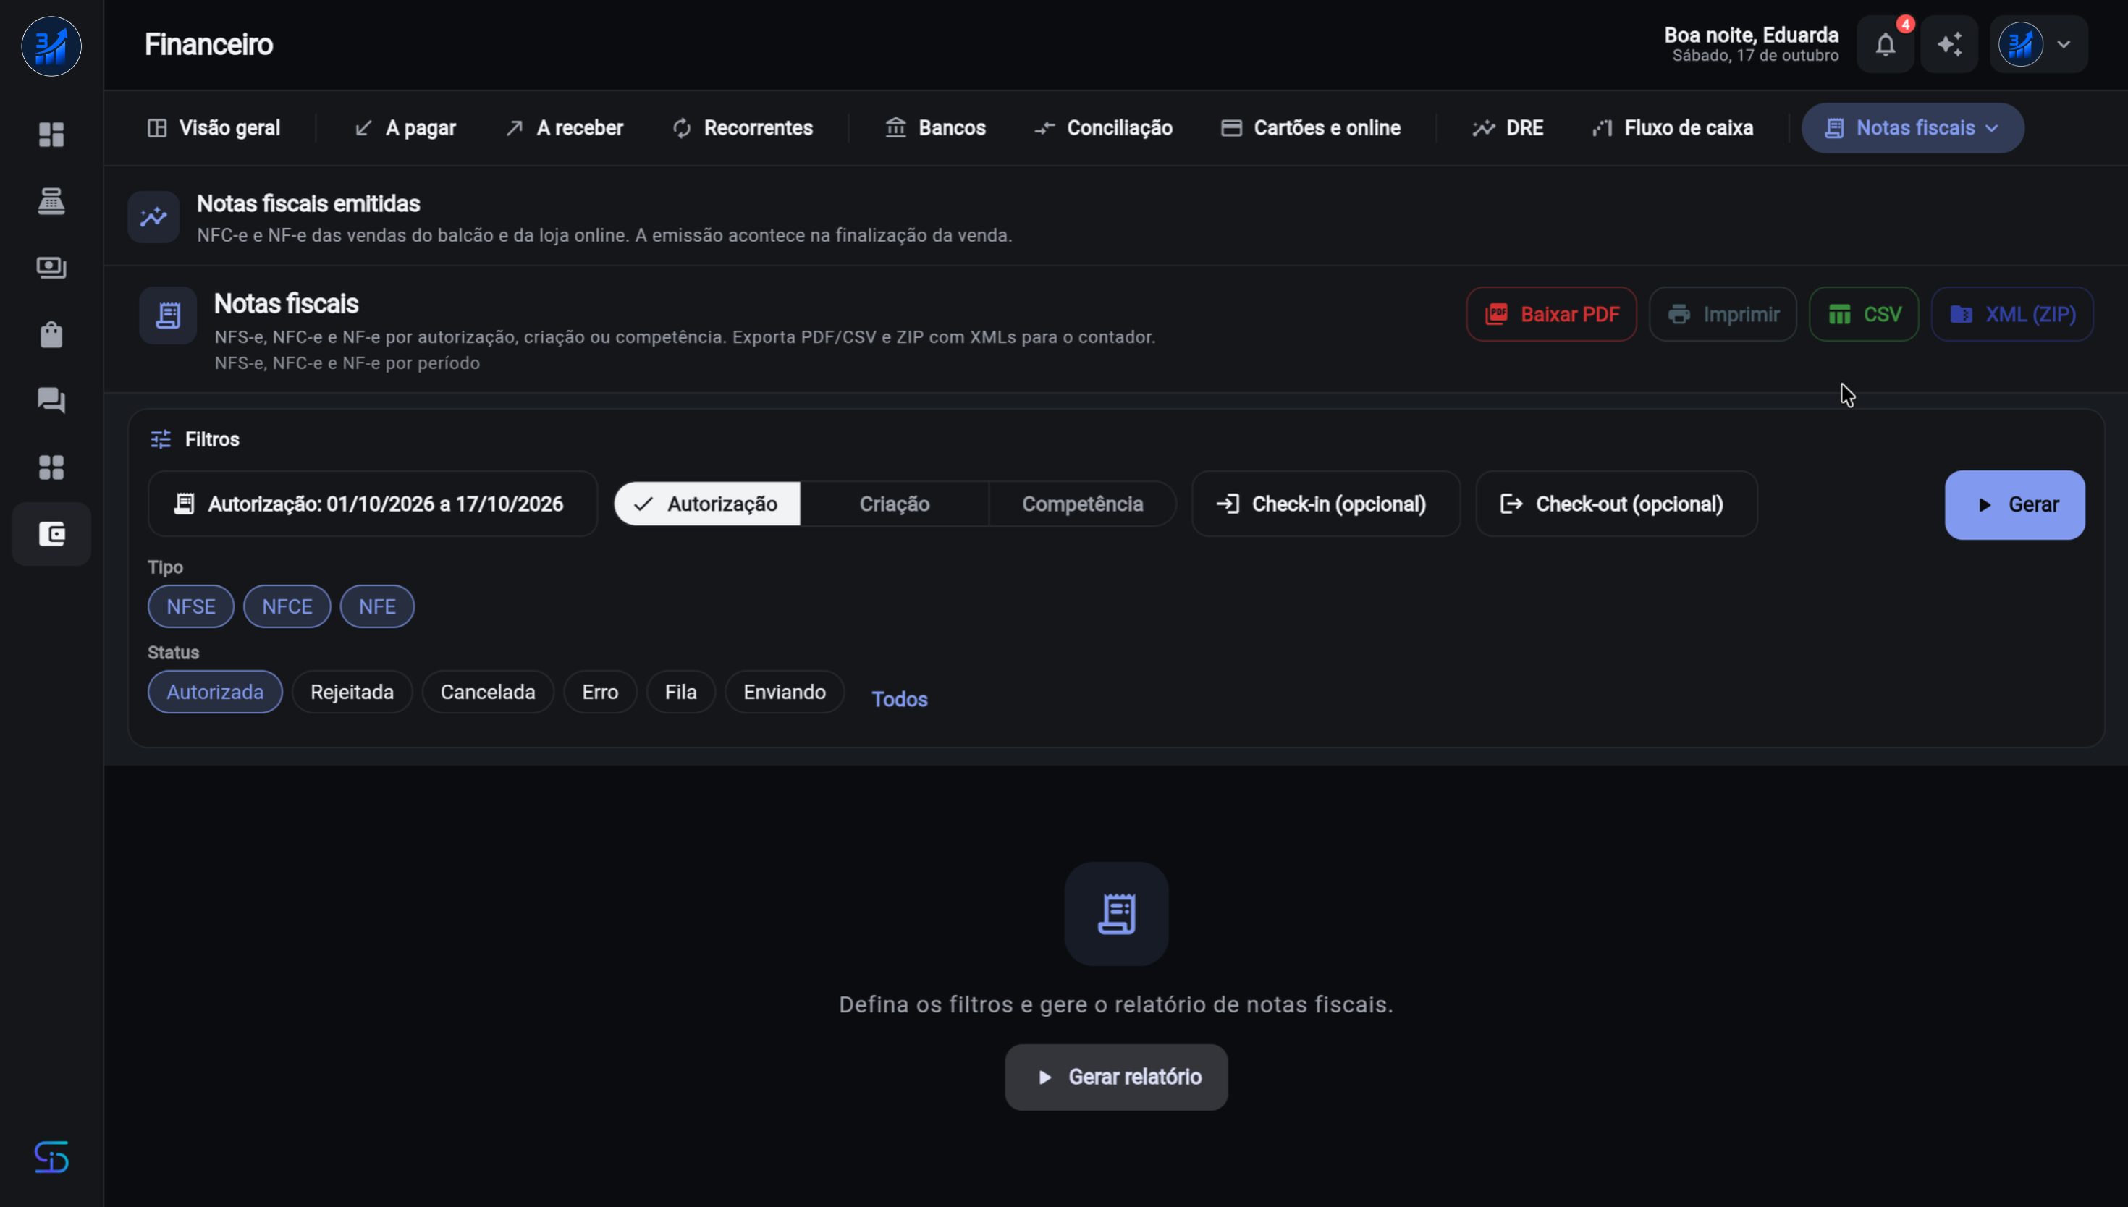Click the receipt icon beside Notas fiscais heading
The image size is (2128, 1207).
(168, 315)
